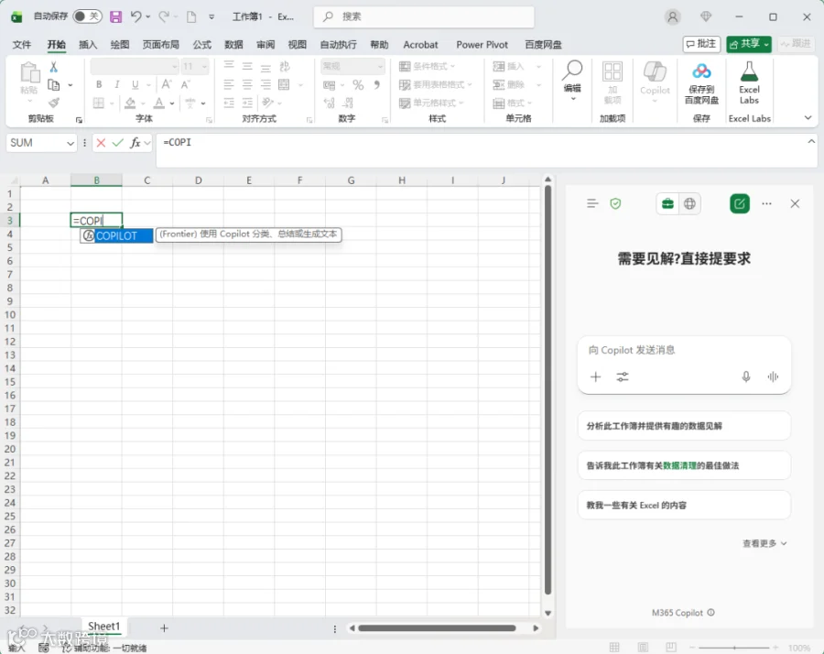Switch to the 公式 ribbon tab
This screenshot has width=824, height=654.
[201, 45]
